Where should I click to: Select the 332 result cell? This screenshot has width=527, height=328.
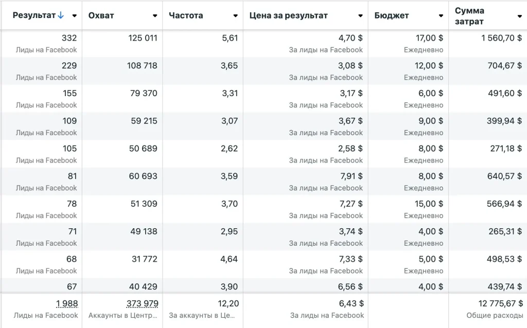pos(69,38)
